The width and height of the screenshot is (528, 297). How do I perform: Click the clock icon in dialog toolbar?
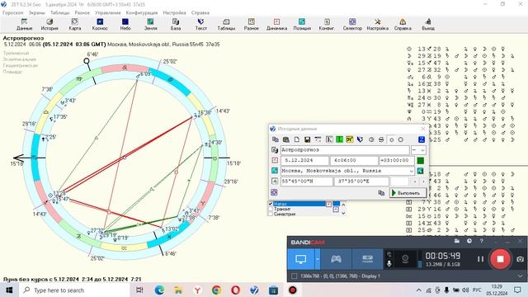click(371, 139)
